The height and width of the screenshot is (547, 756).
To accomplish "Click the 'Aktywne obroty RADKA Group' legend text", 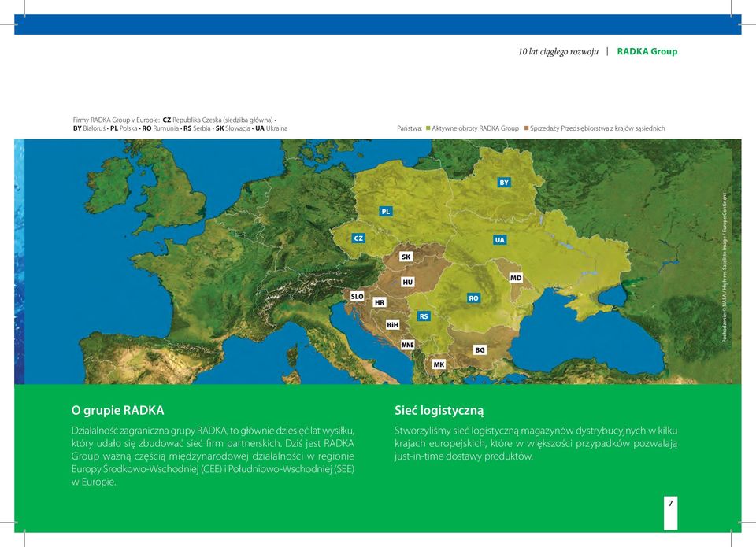I will (x=475, y=128).
